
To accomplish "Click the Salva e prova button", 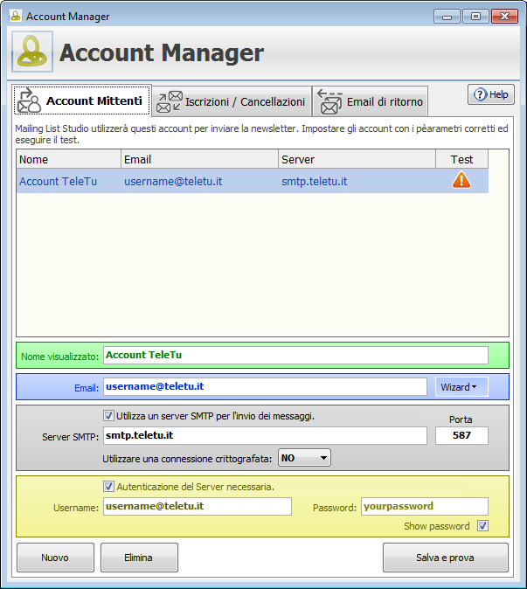I will pyautogui.click(x=445, y=557).
